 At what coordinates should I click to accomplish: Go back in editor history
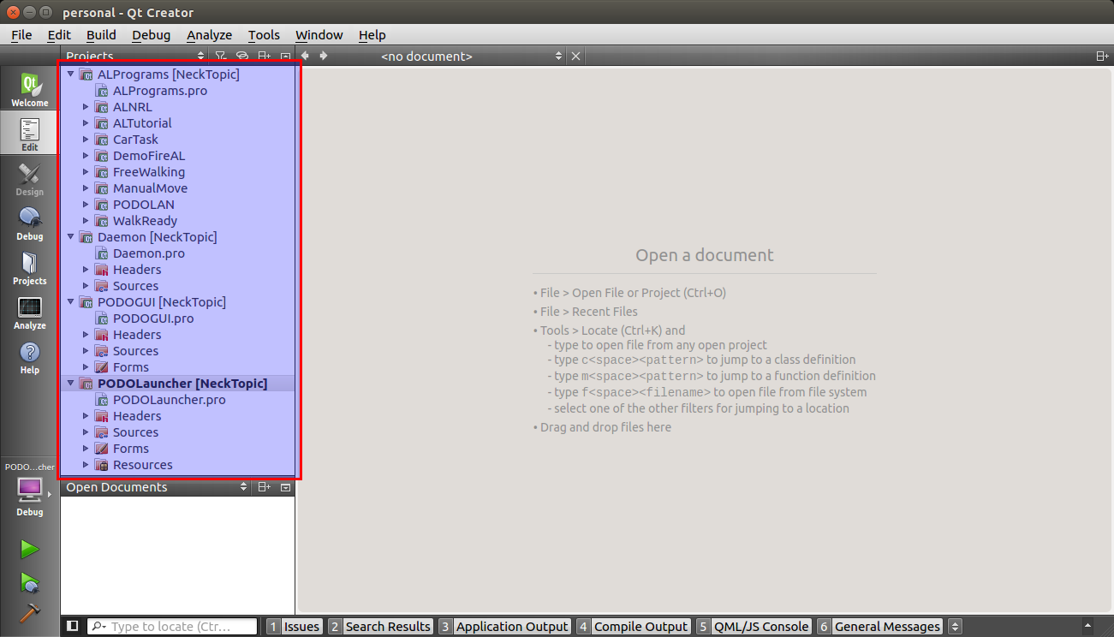(306, 56)
